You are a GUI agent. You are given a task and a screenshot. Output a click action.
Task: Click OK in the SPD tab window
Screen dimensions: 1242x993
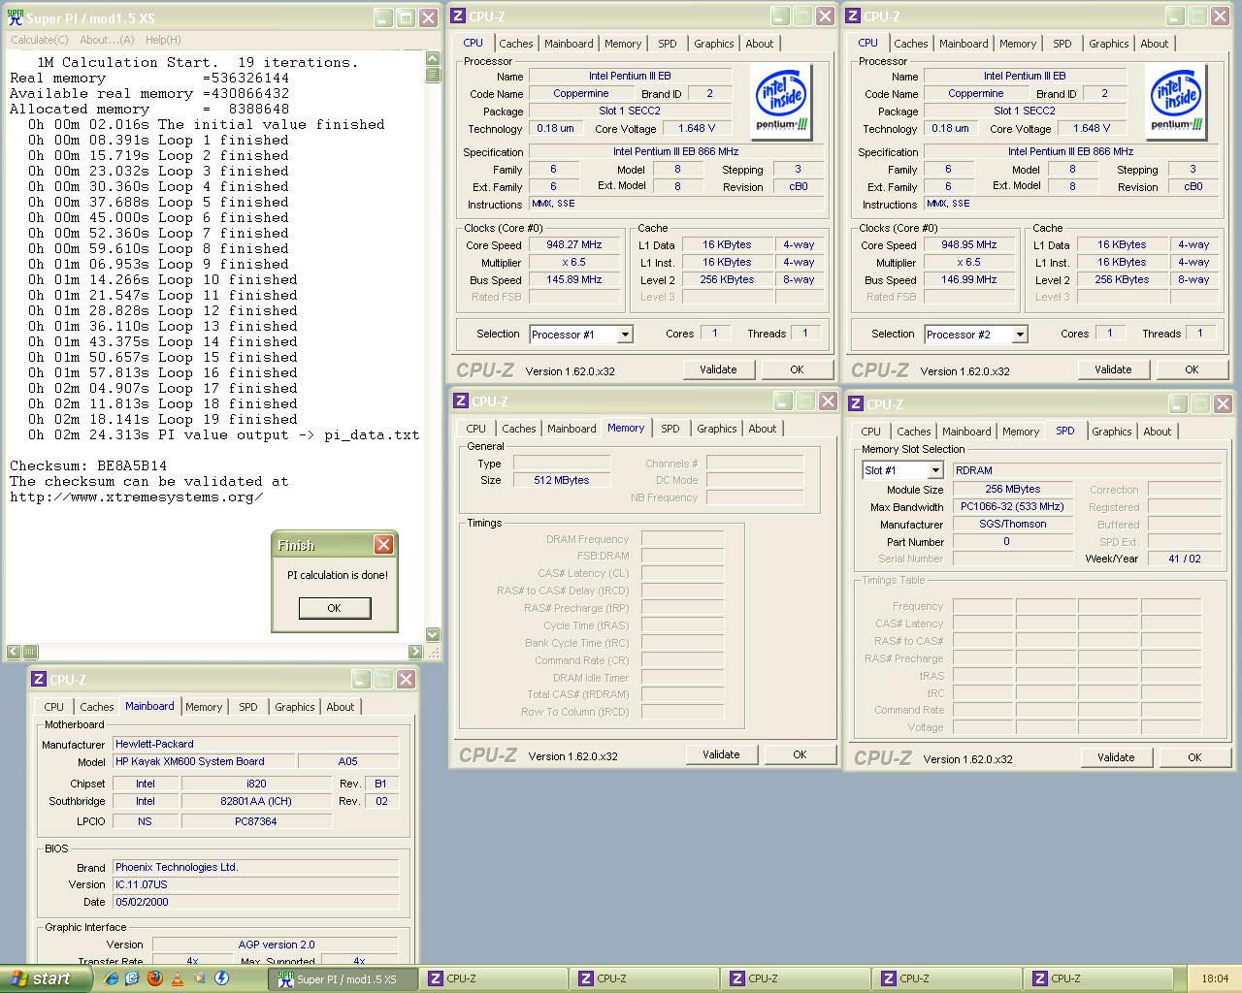pos(1194,757)
